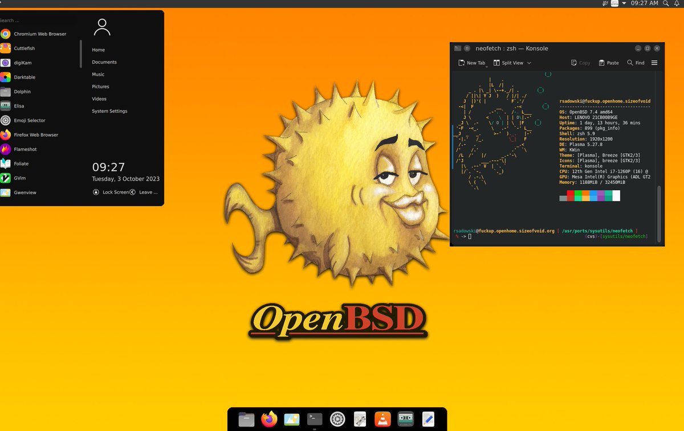Open the New Tab dropdown arrow in Konsole

pos(487,65)
